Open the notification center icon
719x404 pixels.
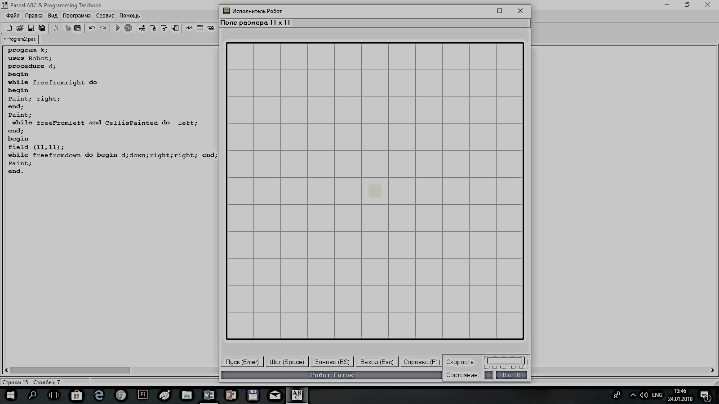(x=705, y=395)
